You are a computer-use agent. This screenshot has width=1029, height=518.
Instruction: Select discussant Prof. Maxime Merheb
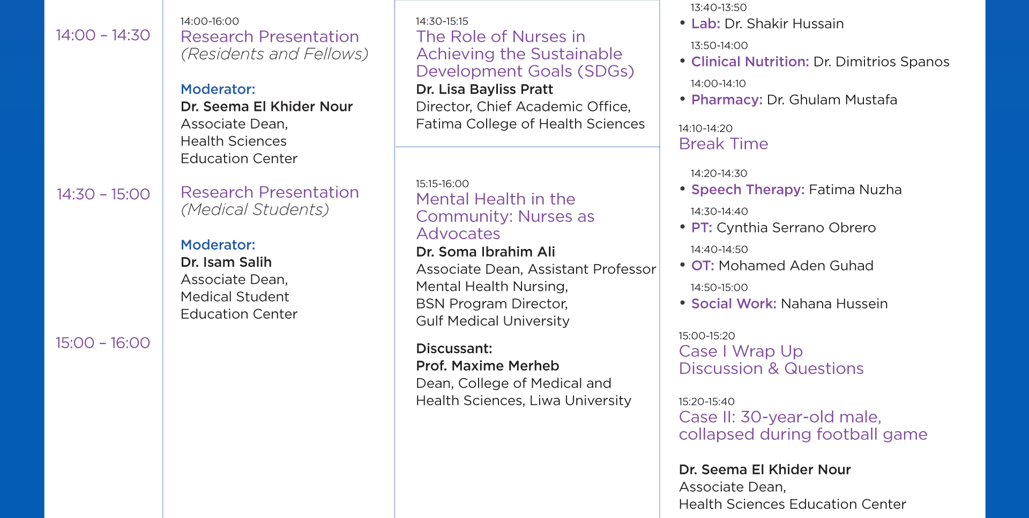coord(487,366)
